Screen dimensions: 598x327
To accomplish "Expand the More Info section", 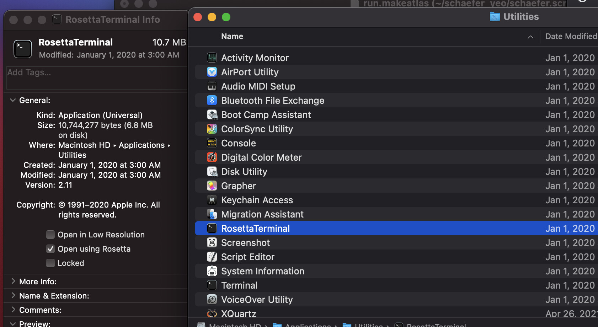I will click(13, 281).
